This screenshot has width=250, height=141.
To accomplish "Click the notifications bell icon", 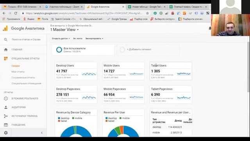I will (210, 28).
